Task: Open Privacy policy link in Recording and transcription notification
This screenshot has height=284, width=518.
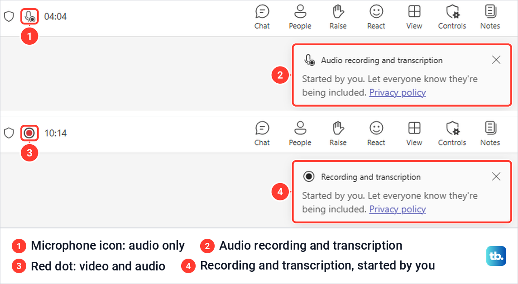Action: 398,209
